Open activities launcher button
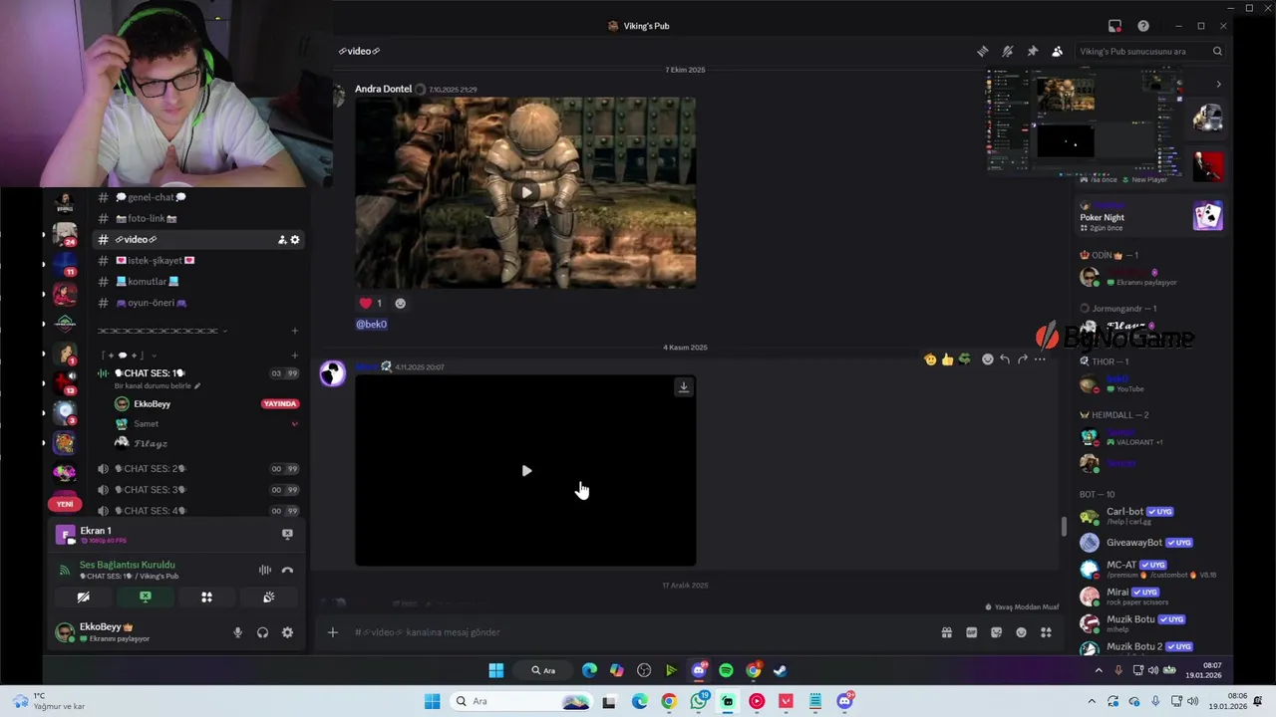 (x=206, y=597)
